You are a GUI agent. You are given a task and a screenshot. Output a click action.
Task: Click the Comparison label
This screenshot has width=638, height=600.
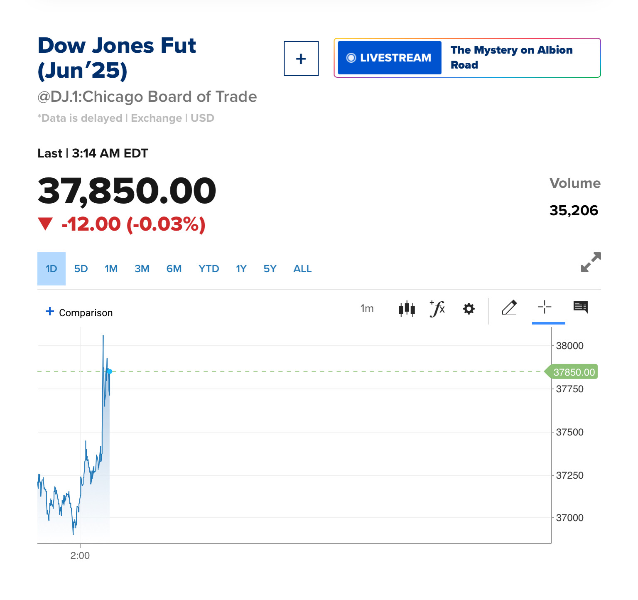(86, 313)
